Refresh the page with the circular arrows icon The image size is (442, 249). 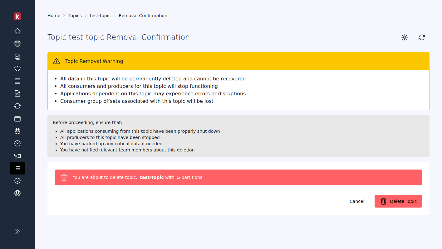[x=422, y=37]
